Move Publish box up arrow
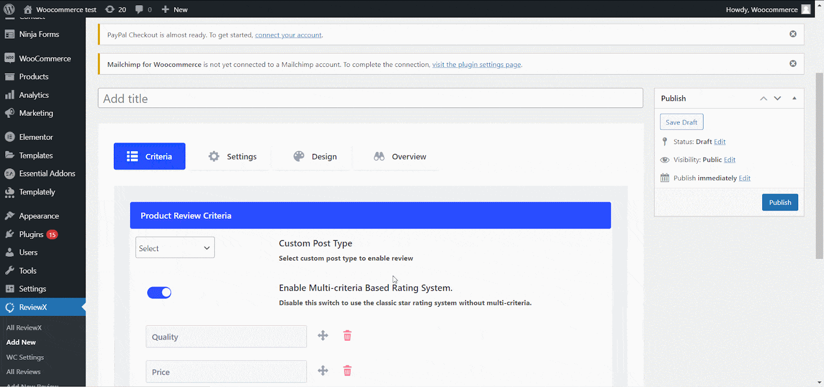 [x=763, y=98]
